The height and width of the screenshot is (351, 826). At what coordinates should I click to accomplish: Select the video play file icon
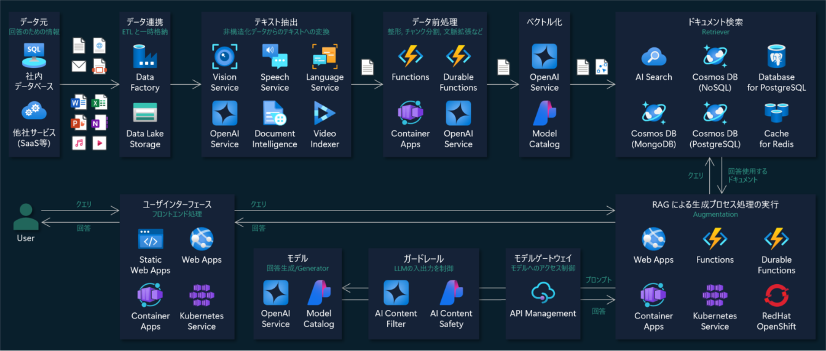pos(99,143)
